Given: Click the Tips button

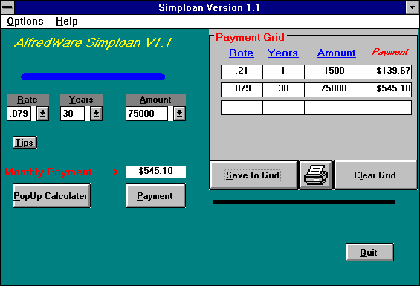Looking at the screenshot, I should coord(25,142).
